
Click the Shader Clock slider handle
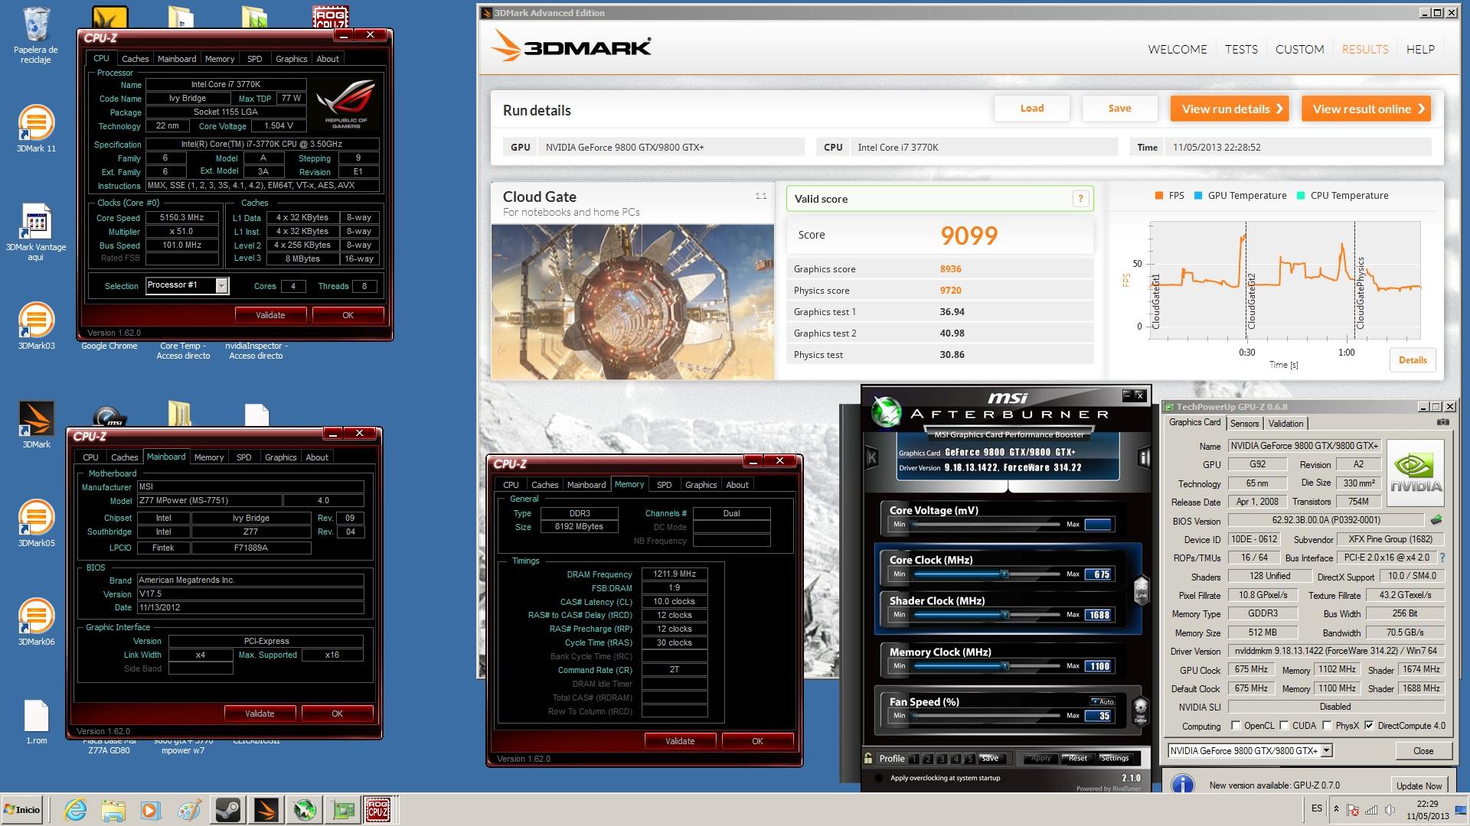click(1004, 615)
